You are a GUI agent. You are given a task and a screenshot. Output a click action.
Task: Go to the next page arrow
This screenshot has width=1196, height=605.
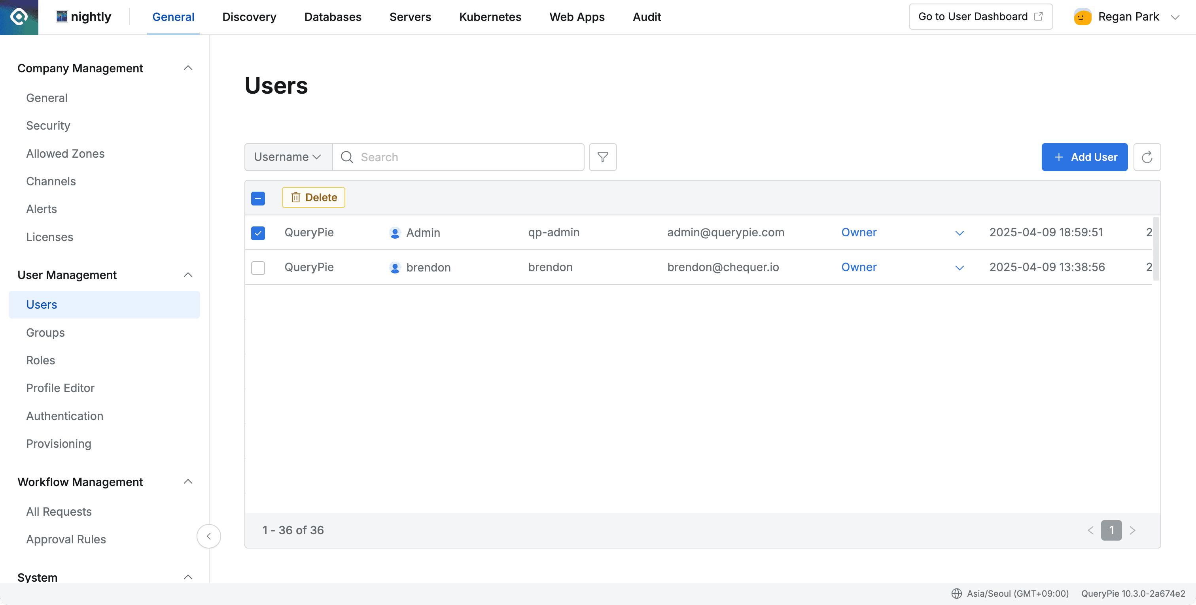coord(1132,530)
